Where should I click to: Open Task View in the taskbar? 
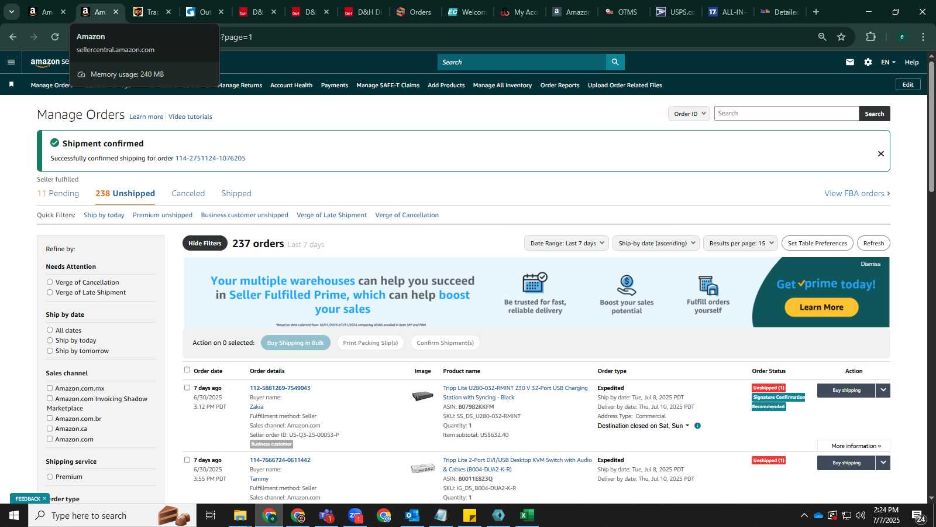(x=211, y=515)
